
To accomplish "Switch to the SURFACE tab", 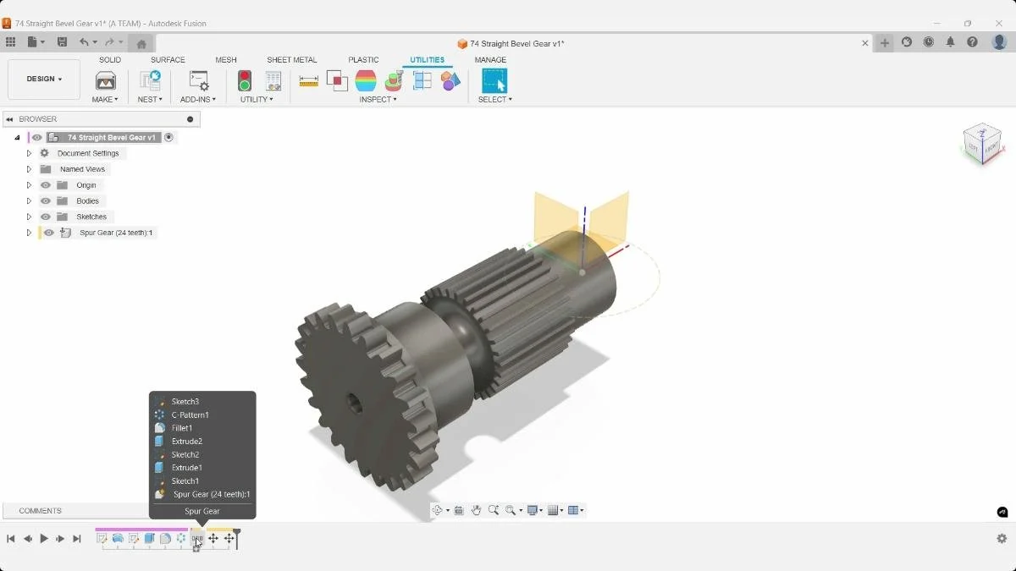I will coord(168,60).
